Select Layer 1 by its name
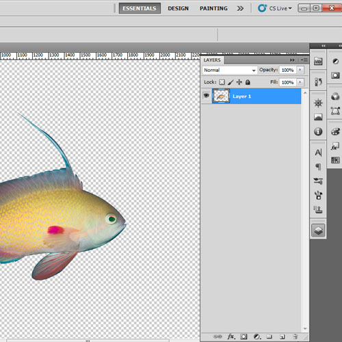Image resolution: width=342 pixels, height=342 pixels. tap(241, 96)
